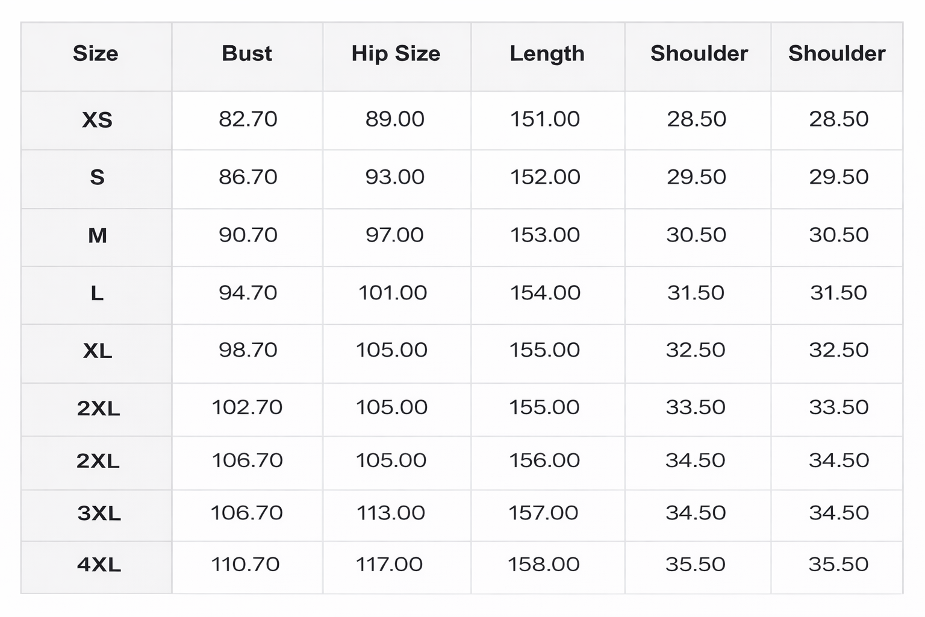Click the 4XL size row label

coord(99,565)
